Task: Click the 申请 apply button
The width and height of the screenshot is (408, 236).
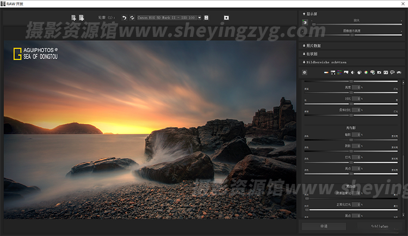Action: click(x=324, y=226)
